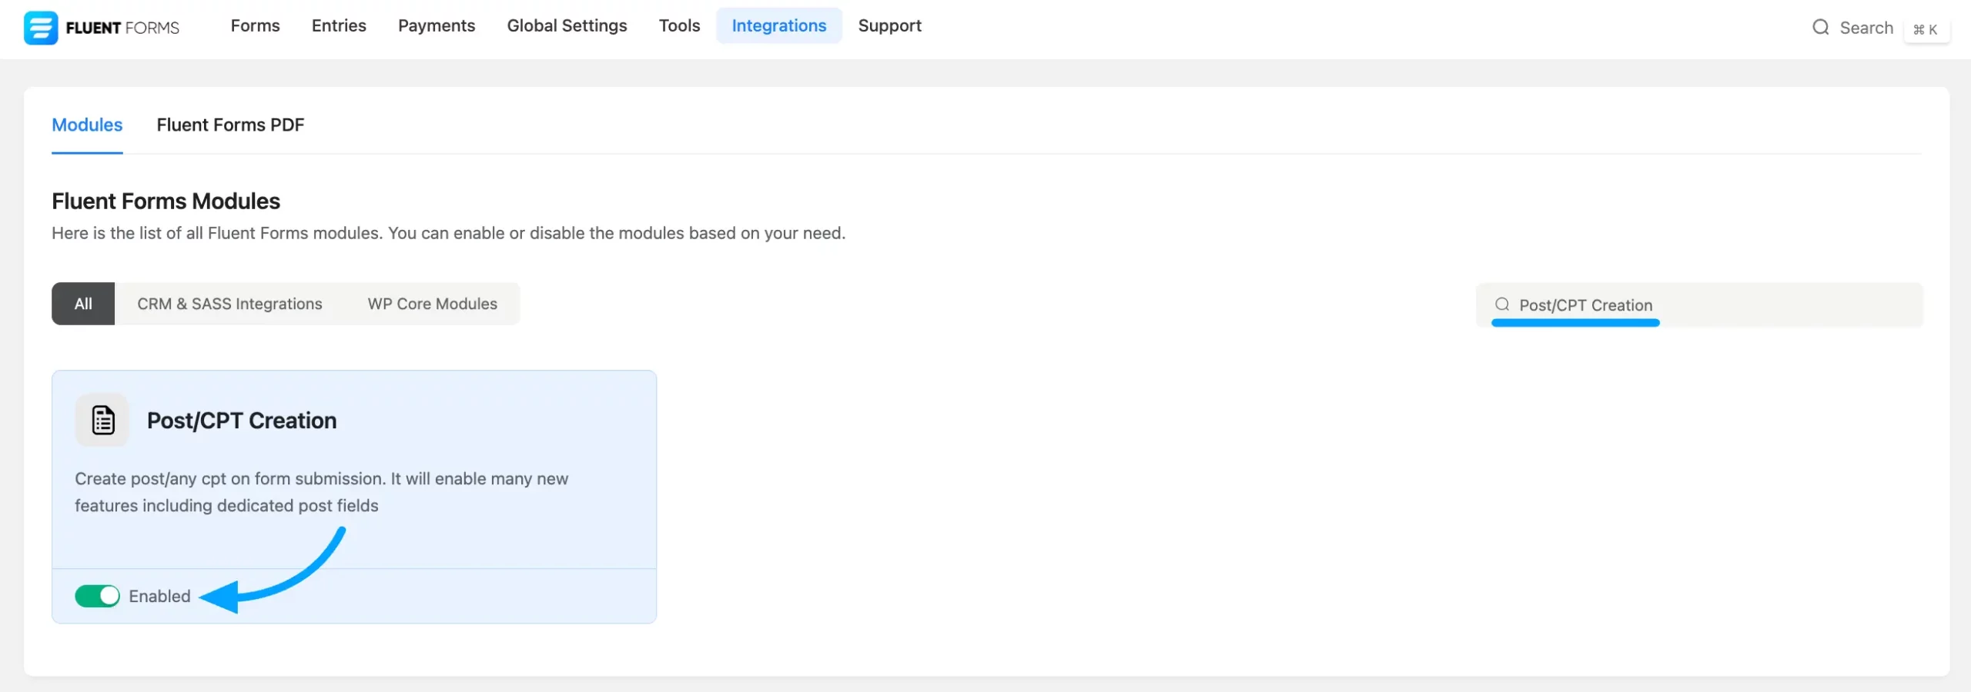
Task: Filter by CRM & SASS Integrations
Action: [x=229, y=304]
